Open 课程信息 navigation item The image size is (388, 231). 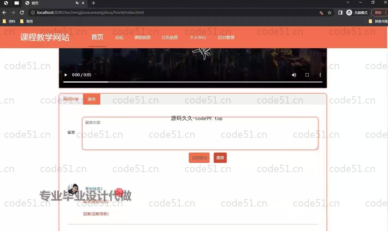click(142, 38)
